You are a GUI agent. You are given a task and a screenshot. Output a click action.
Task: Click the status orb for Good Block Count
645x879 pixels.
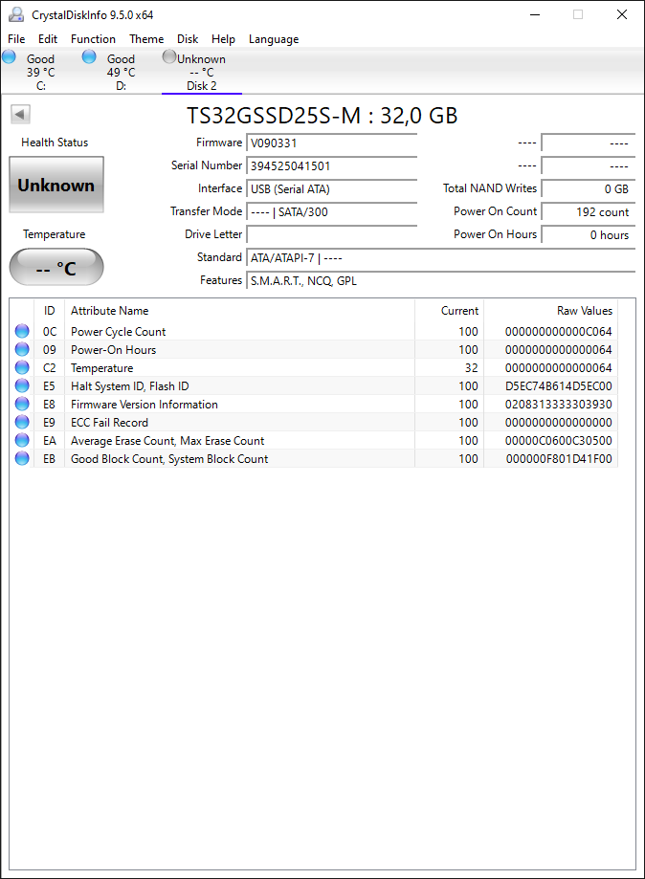point(22,458)
